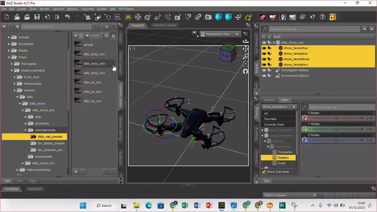The width and height of the screenshot is (377, 212).
Task: Click the Render camera icon
Action: pyautogui.click(x=208, y=17)
